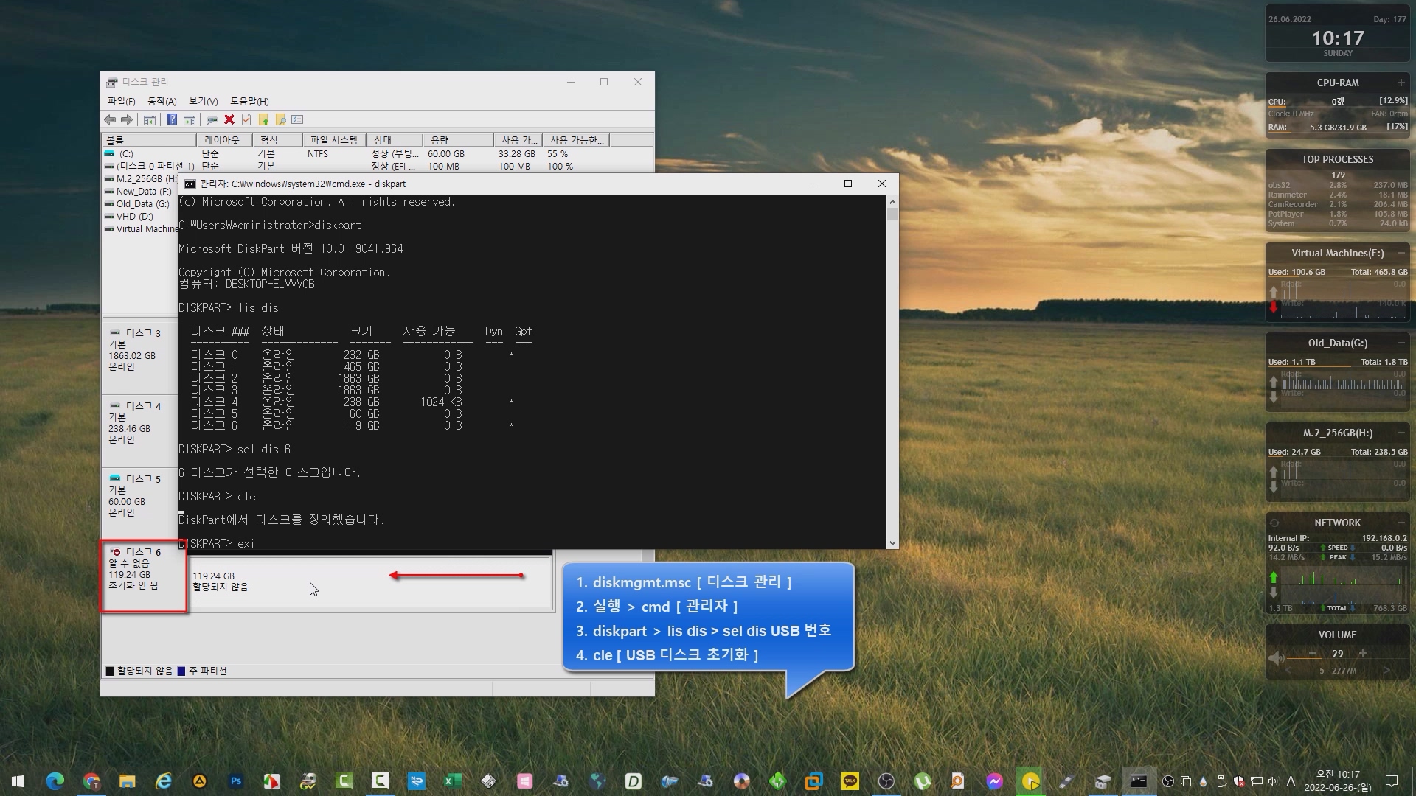Open Internet Explorer from the taskbar
1416x796 pixels.
click(164, 781)
